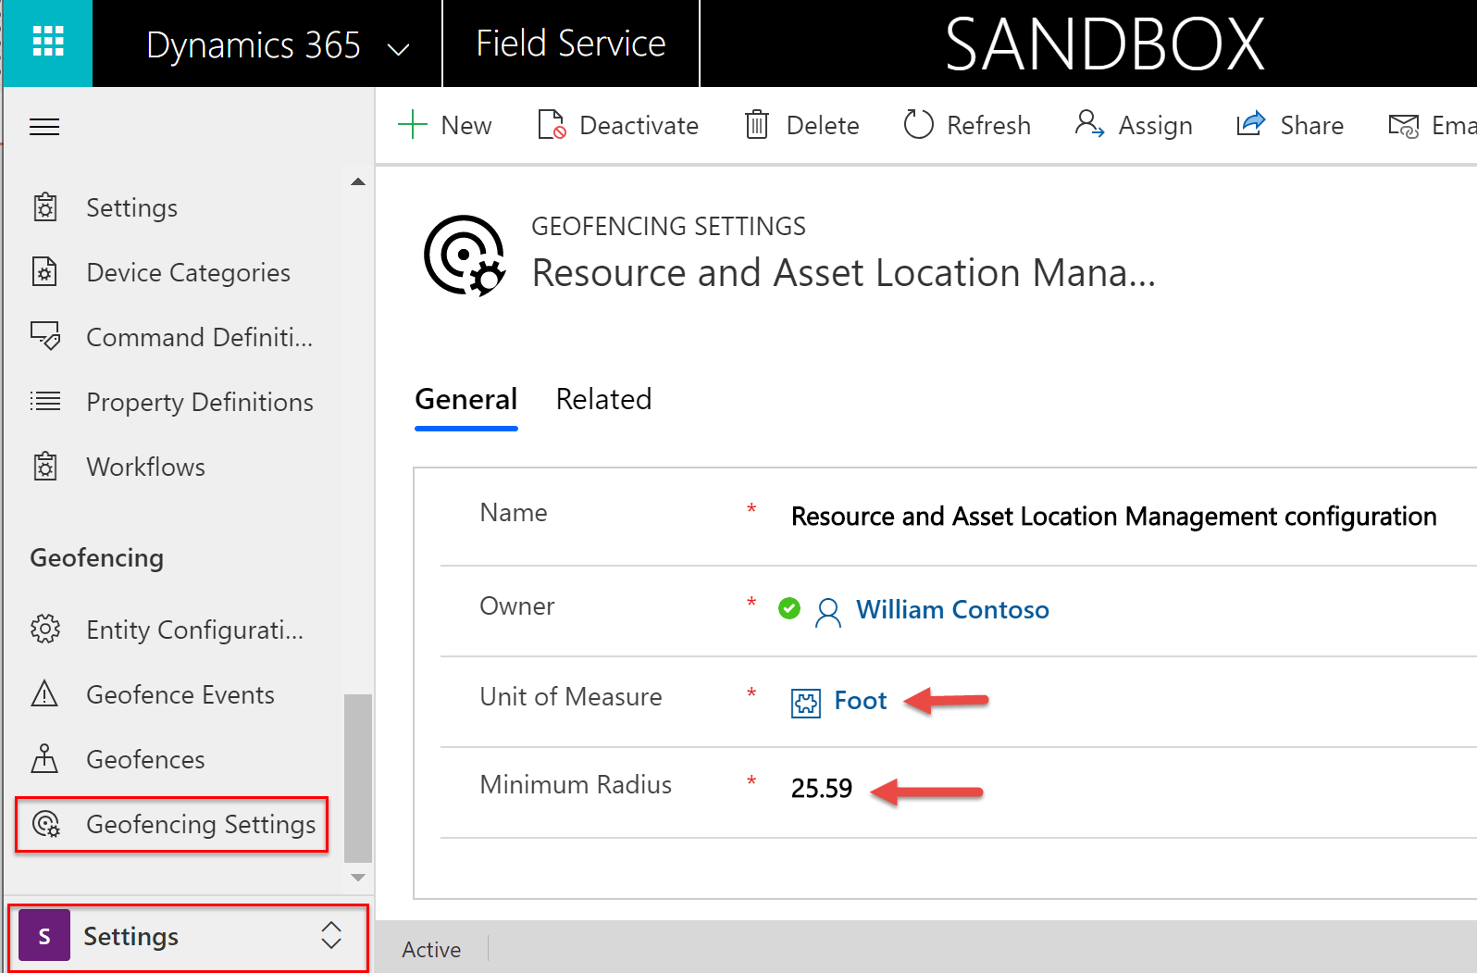This screenshot has width=1477, height=973.
Task: Expand the Dynamics 365 dropdown chevron
Action: pyautogui.click(x=399, y=48)
